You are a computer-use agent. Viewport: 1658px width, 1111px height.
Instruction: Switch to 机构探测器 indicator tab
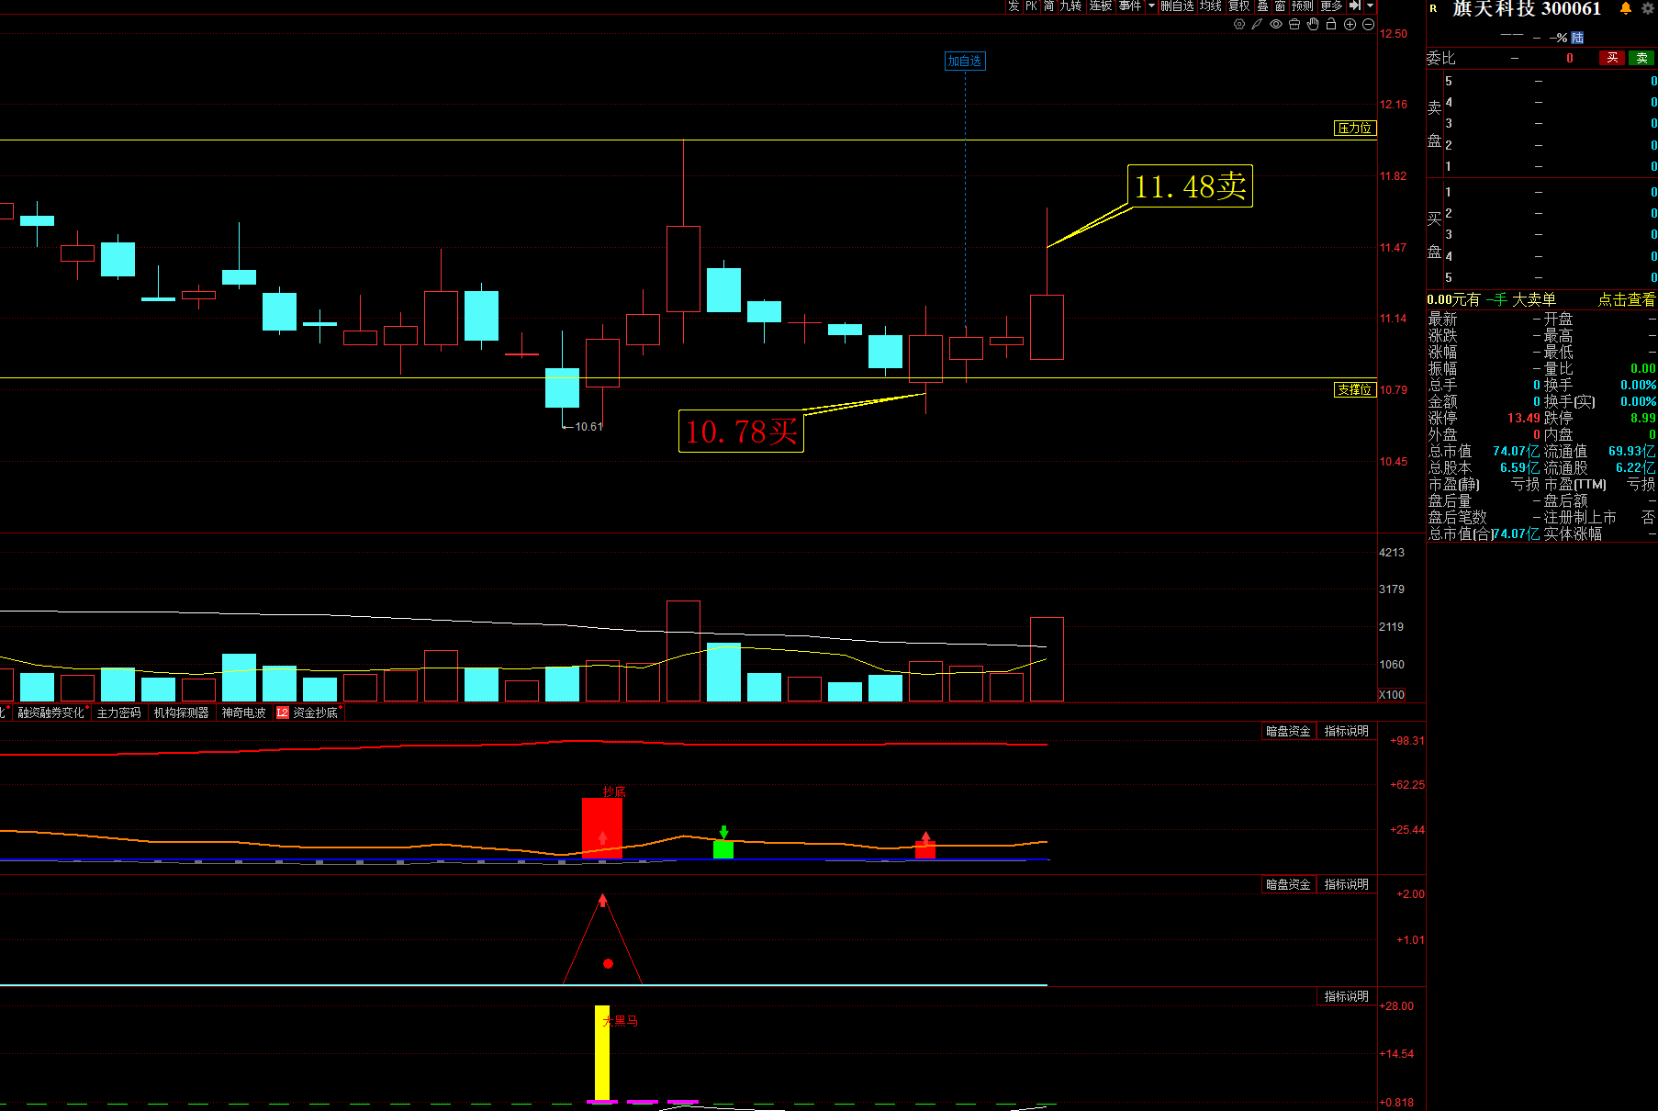coord(182,713)
